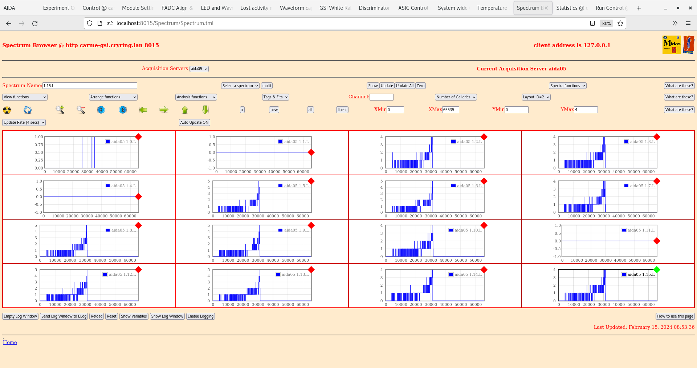Expand the Update Rate dropdown
The height and width of the screenshot is (368, 697).
tap(24, 123)
